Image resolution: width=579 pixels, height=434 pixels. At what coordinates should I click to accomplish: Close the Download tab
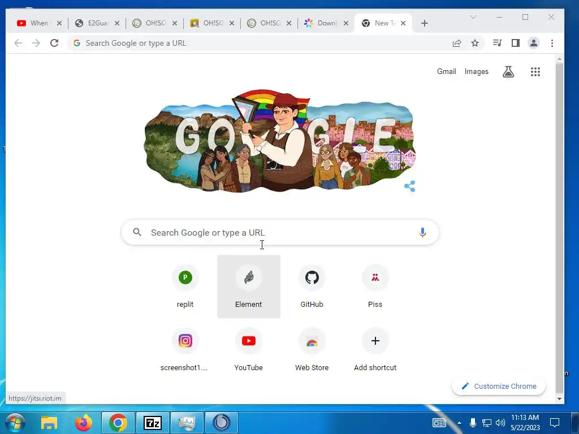click(x=345, y=23)
